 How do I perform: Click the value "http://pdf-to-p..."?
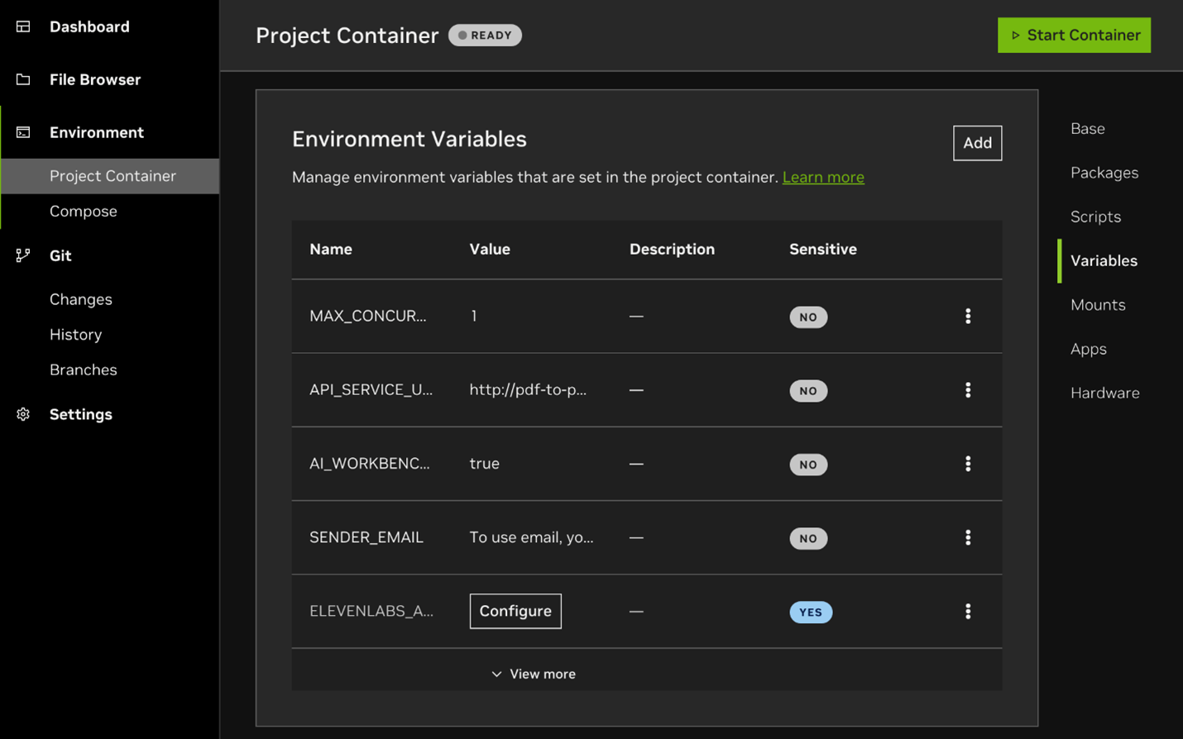point(528,389)
